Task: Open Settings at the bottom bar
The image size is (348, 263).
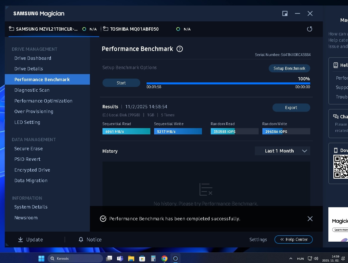Action: pos(258,240)
